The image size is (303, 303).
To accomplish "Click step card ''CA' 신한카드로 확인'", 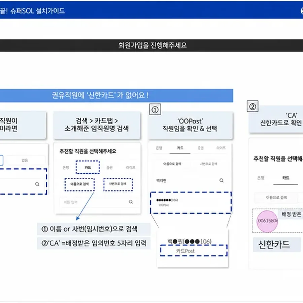I will click(x=276, y=119).
